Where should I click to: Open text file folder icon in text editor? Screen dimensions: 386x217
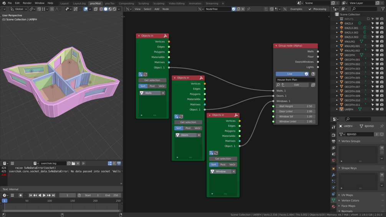(73, 163)
